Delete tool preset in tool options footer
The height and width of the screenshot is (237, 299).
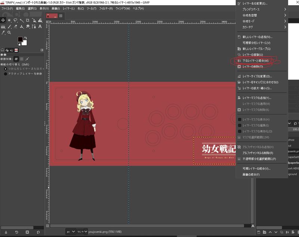27,232
